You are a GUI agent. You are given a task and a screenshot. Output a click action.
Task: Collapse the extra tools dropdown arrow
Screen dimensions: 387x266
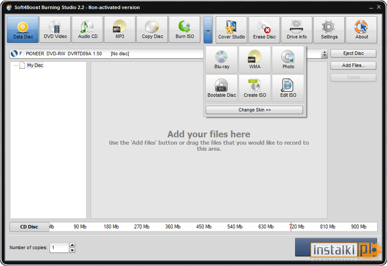(x=208, y=30)
